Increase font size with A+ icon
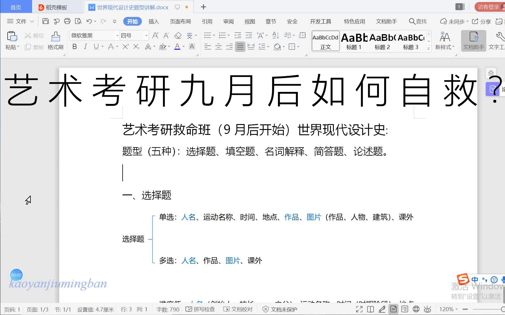 pos(155,36)
